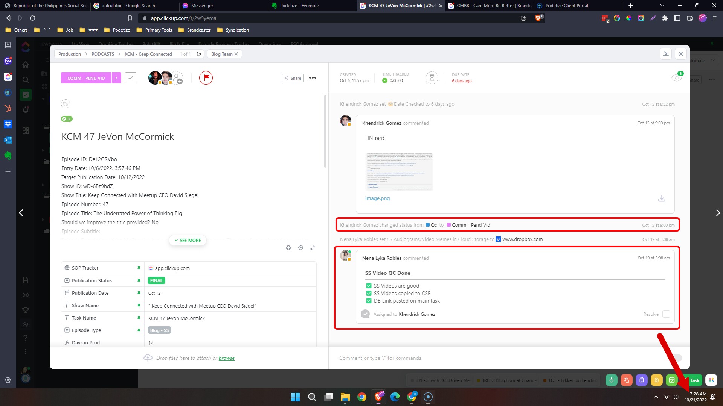Click the browse link to attach files
Image resolution: width=723 pixels, height=406 pixels.
click(x=226, y=358)
